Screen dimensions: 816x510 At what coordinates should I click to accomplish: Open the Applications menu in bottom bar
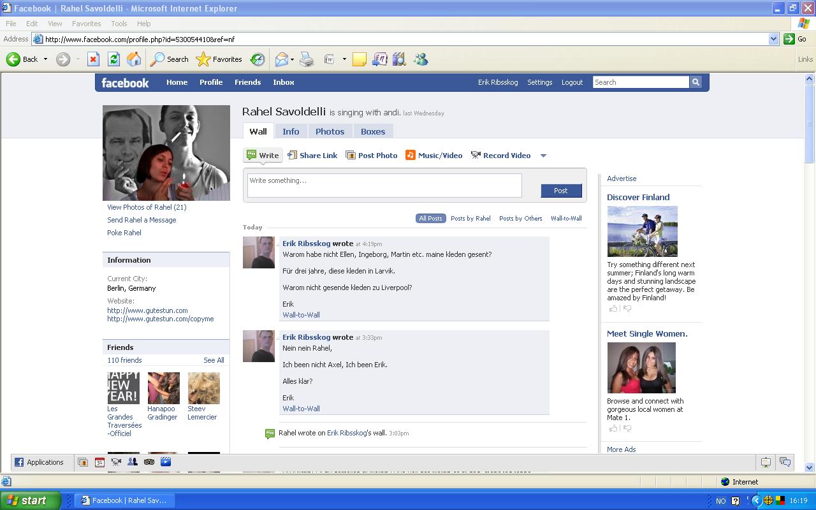(40, 462)
